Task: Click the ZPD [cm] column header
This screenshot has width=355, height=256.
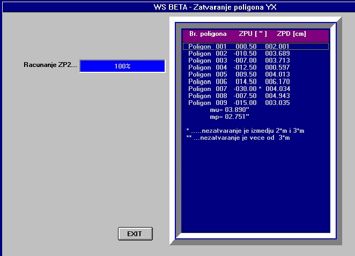Action: point(292,34)
